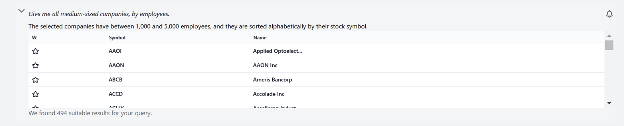Open the AAOI symbol link
Image resolution: width=624 pixels, height=126 pixels.
click(115, 51)
